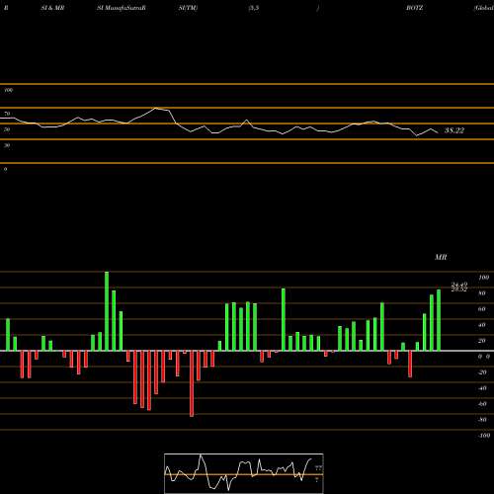Click the 80 label on MR axis
The width and height of the screenshot is (494, 494).
click(481, 293)
